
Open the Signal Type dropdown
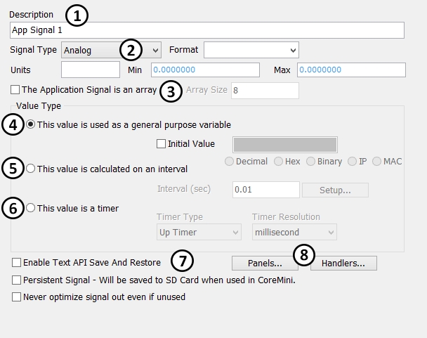coord(111,50)
